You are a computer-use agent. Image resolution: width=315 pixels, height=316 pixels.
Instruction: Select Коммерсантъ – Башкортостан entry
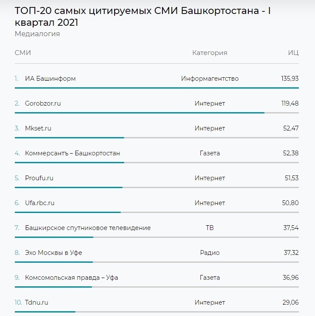click(72, 153)
